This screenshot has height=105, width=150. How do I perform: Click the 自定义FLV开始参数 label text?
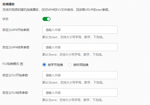coord(15,75)
